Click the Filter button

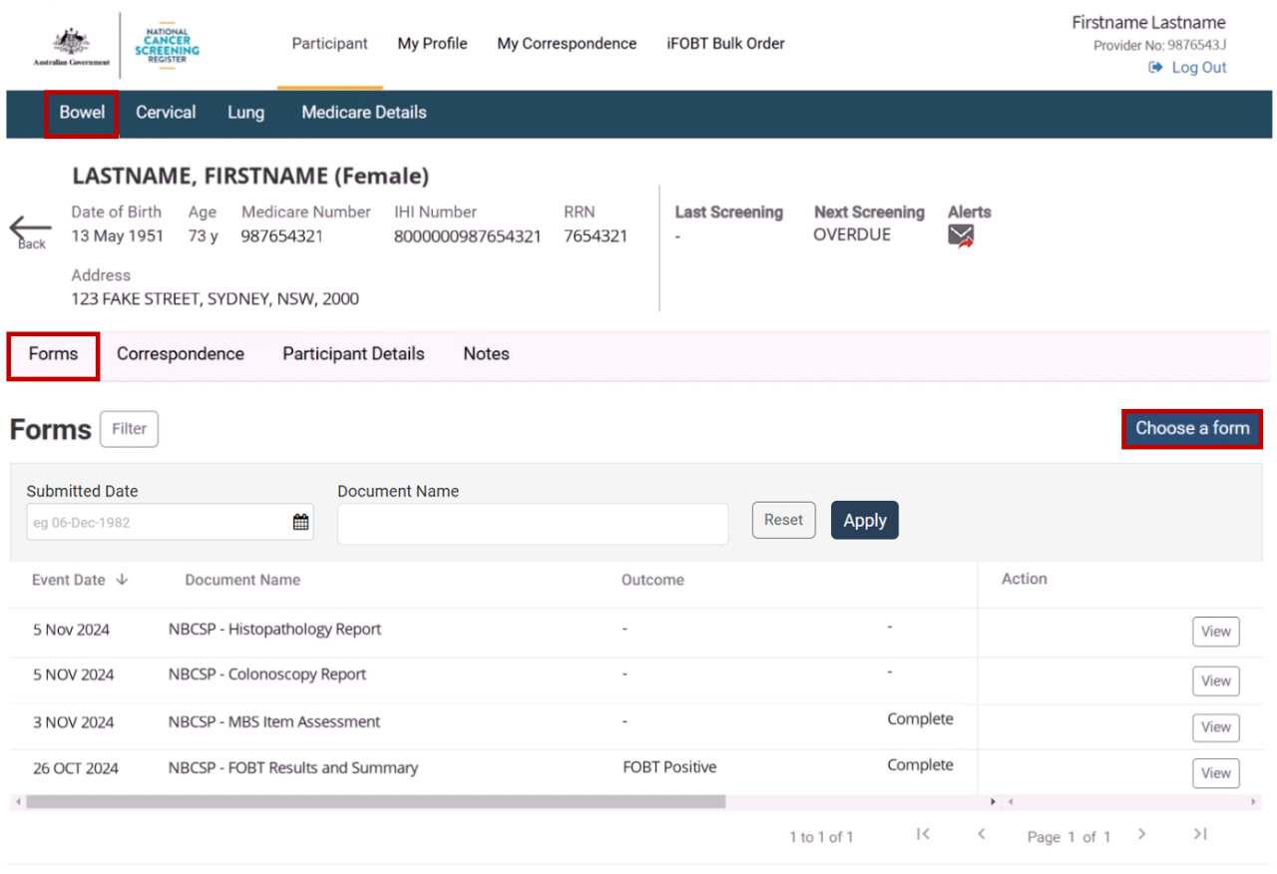click(x=129, y=429)
